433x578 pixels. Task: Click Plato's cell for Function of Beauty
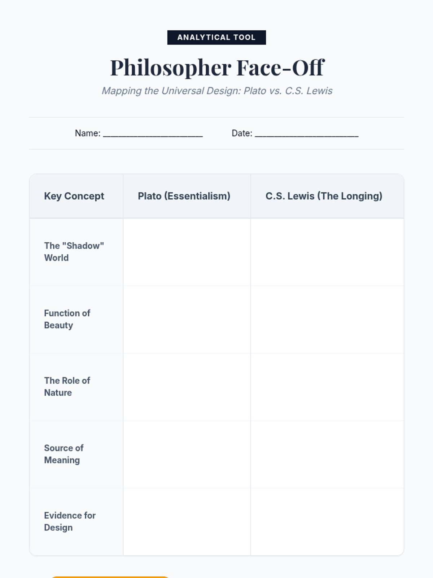187,320
